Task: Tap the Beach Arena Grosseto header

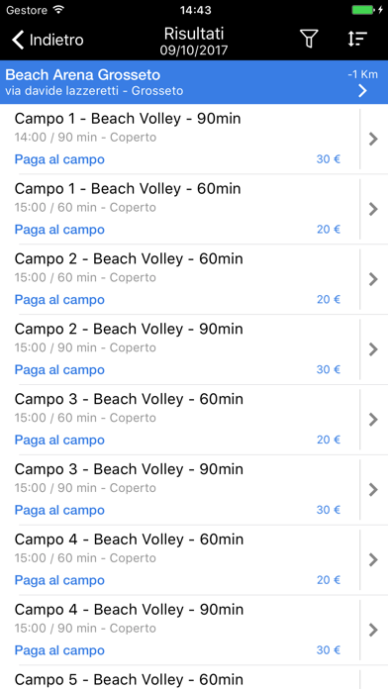Action: click(194, 82)
